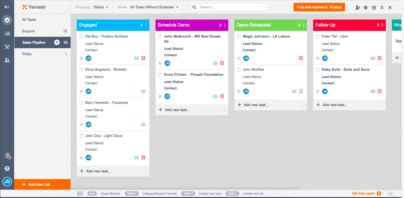This screenshot has width=404, height=198.
Task: Star the Peter Tiel - Uber task
Action: pos(318,58)
